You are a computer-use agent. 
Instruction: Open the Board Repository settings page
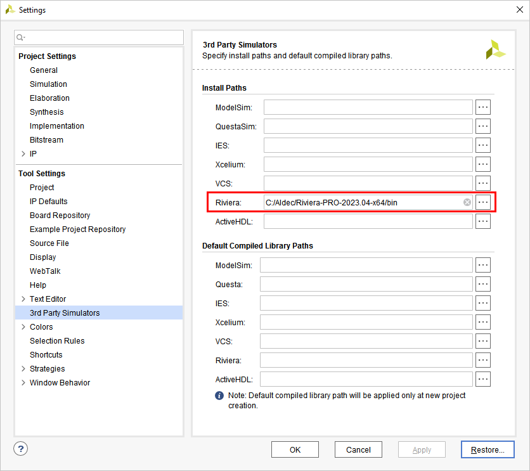[x=60, y=216]
